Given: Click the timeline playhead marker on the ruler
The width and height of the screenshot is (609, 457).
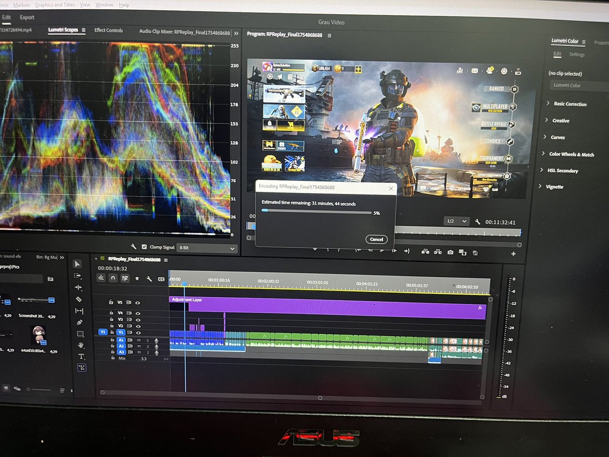Looking at the screenshot, I should 184,283.
